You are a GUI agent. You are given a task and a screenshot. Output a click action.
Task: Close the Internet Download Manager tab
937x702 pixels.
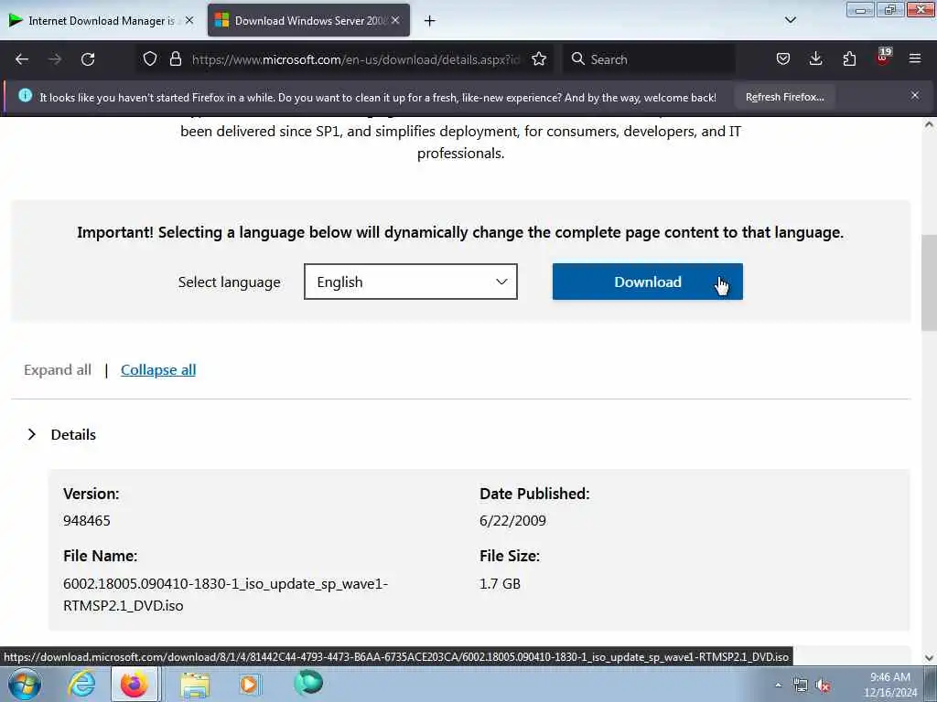coord(189,20)
